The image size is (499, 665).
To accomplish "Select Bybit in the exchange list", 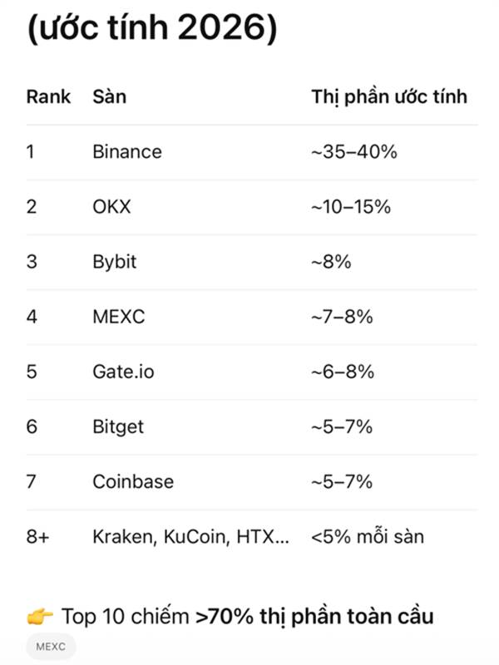I will tap(114, 262).
